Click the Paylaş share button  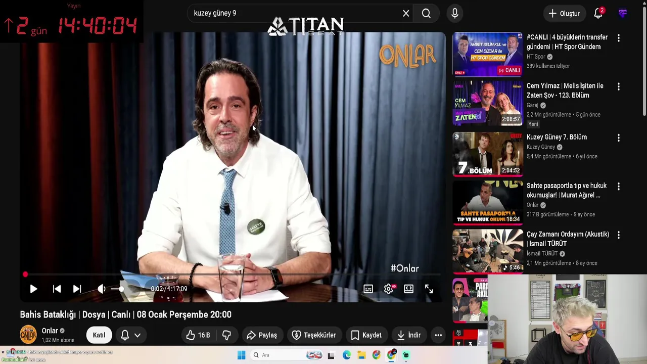[x=262, y=335]
